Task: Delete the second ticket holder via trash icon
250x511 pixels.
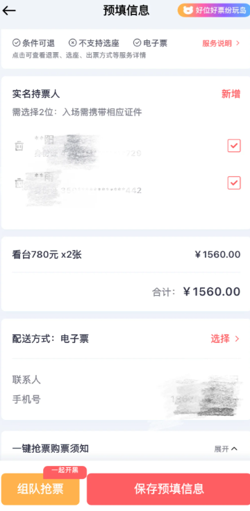Action: pos(19,183)
